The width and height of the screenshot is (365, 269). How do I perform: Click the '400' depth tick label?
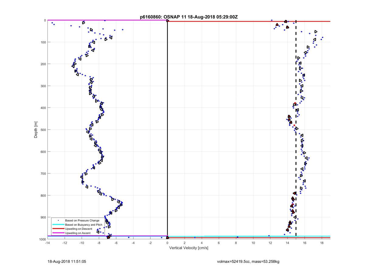(43, 108)
